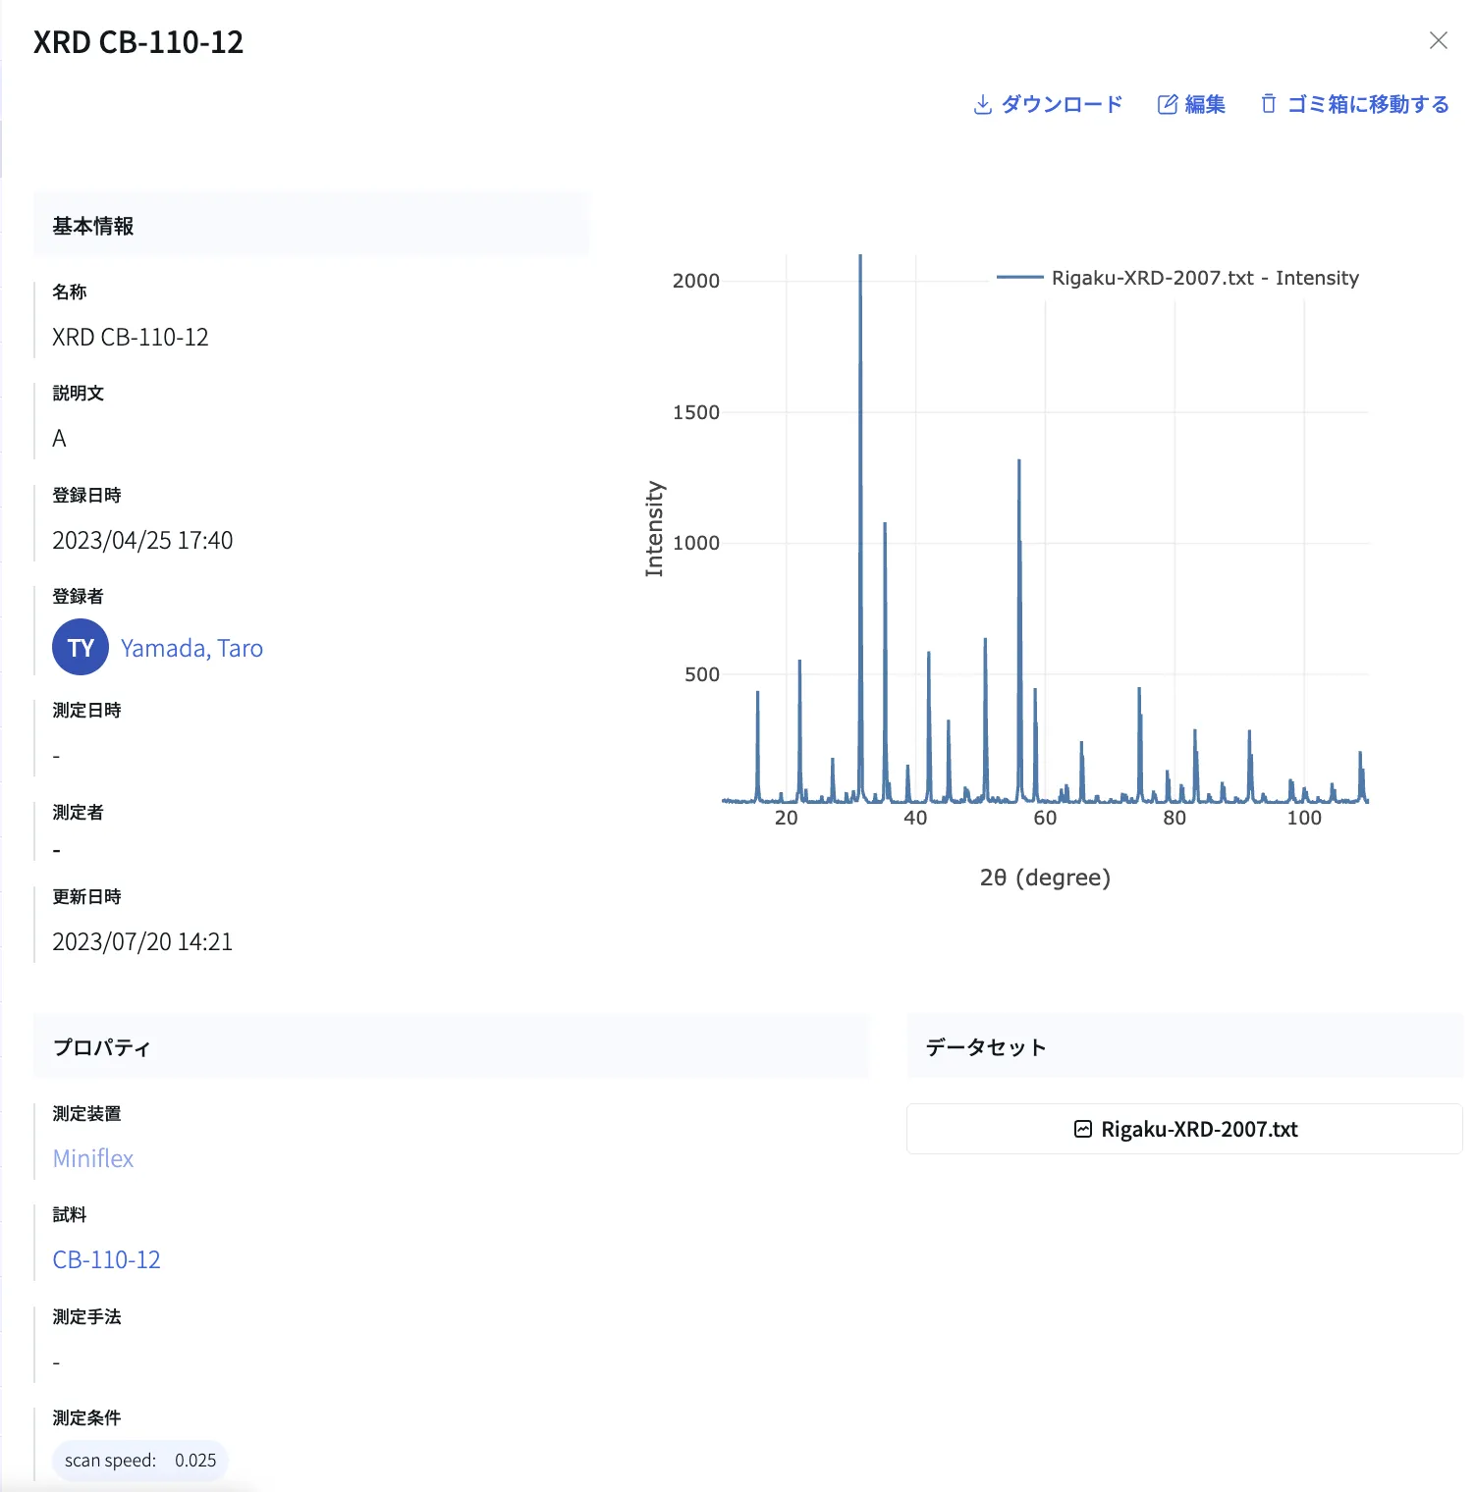This screenshot has width=1475, height=1492.
Task: Click the TY user avatar
Action: [x=81, y=648]
